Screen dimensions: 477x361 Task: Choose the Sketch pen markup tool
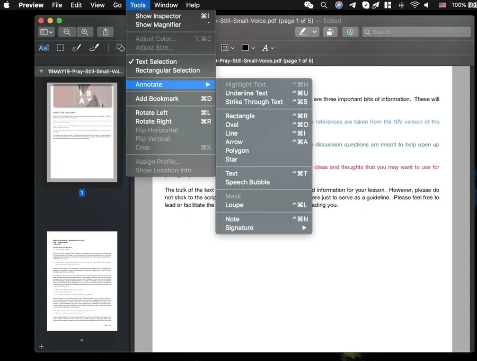coord(76,48)
